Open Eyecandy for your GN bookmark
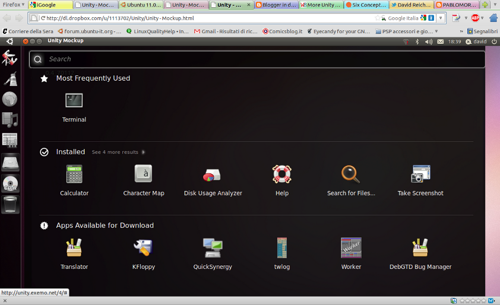This screenshot has width=500, height=305. (x=338, y=31)
